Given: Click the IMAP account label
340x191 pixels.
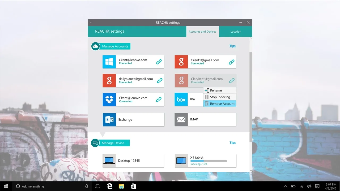Looking at the screenshot, I should coord(194,119).
